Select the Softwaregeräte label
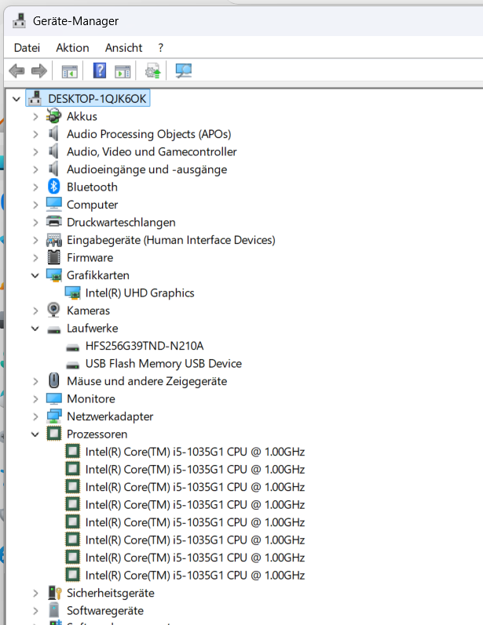 click(x=105, y=611)
